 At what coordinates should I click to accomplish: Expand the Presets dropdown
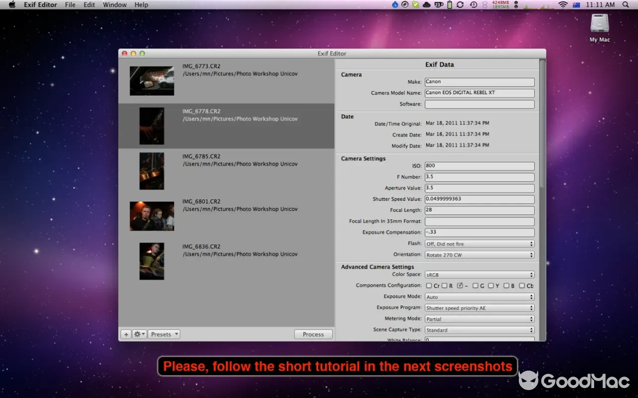point(164,334)
